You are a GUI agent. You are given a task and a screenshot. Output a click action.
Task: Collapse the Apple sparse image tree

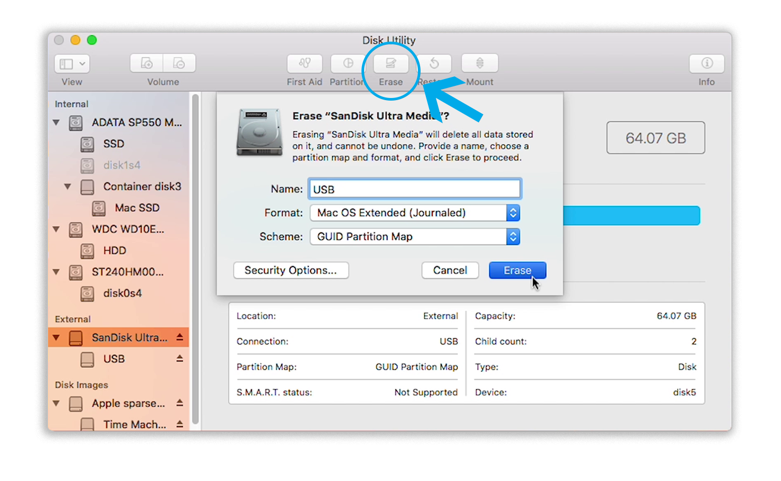(x=56, y=404)
